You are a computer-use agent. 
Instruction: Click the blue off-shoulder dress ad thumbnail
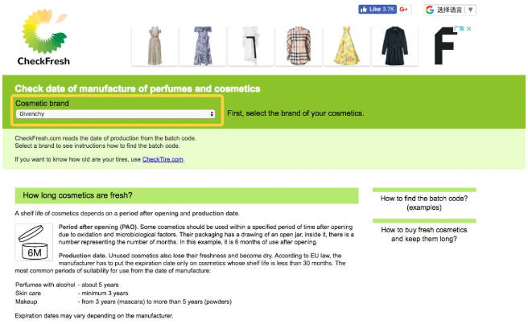pyautogui.click(x=202, y=46)
